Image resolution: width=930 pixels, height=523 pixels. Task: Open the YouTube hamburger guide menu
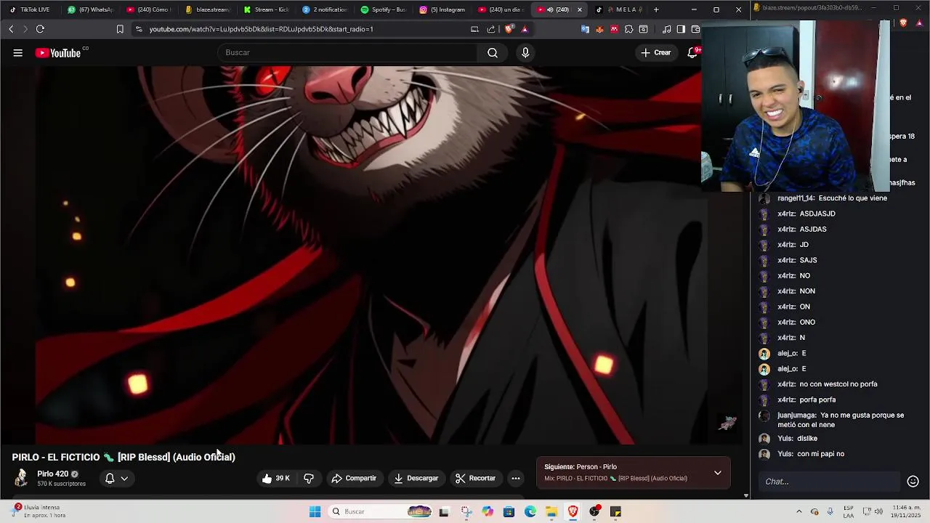pos(17,52)
